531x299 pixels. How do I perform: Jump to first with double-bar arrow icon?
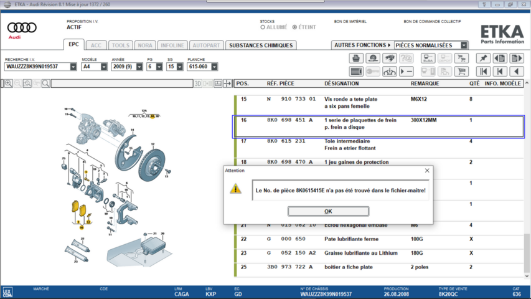pos(483,72)
